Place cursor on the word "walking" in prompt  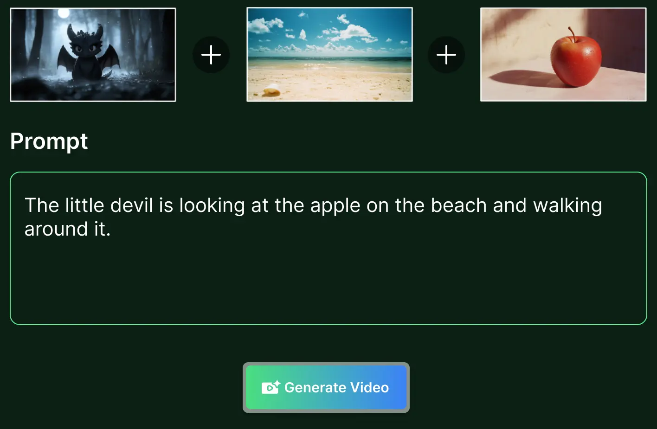pyautogui.click(x=567, y=205)
